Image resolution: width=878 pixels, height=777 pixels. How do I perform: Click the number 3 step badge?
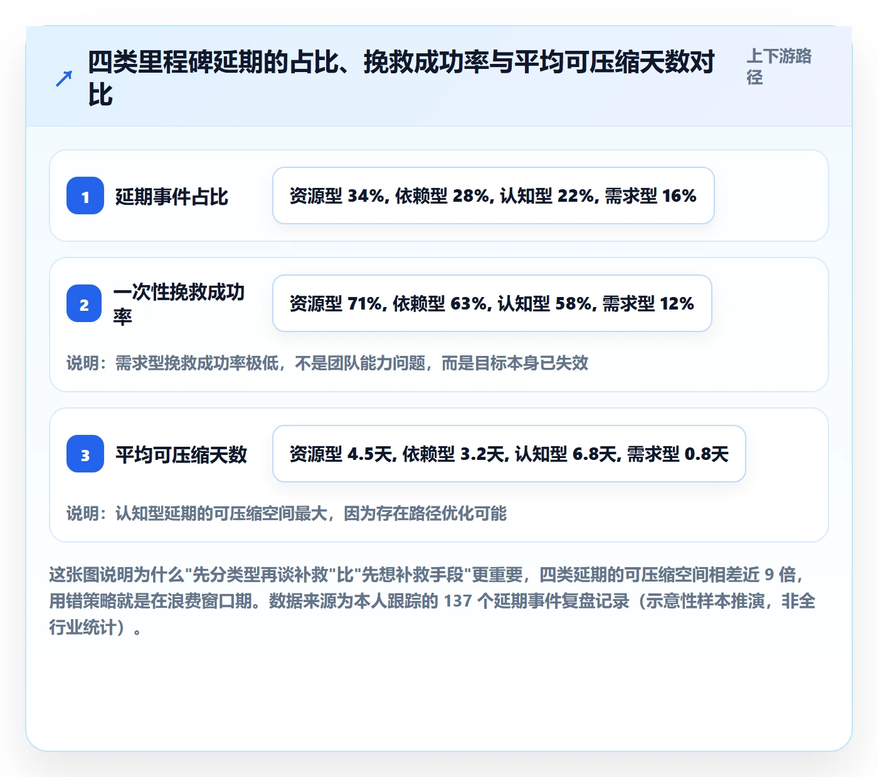pos(85,454)
